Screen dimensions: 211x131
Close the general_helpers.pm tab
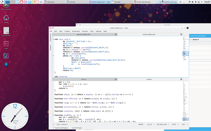[x=116, y=34]
